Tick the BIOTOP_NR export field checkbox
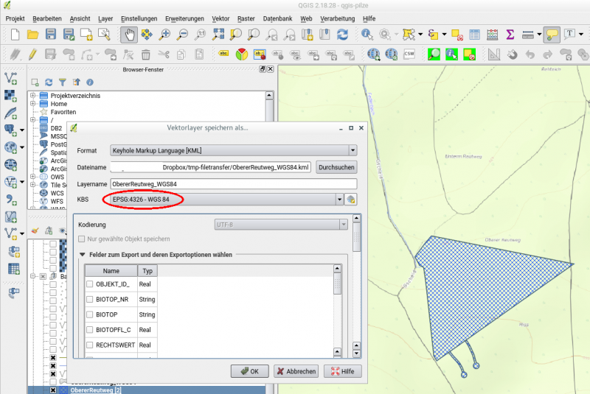The height and width of the screenshot is (394, 590). pos(90,300)
